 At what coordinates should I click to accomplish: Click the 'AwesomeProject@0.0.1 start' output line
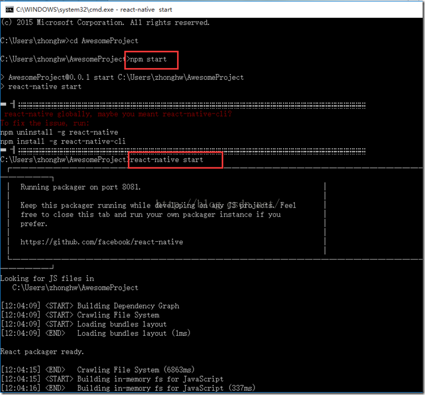pos(123,77)
